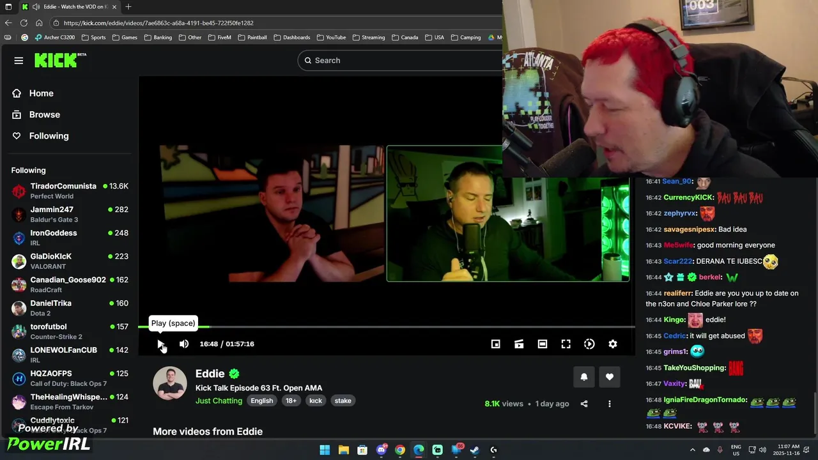Open the three-dot more options menu
Image resolution: width=818 pixels, height=460 pixels.
point(610,404)
